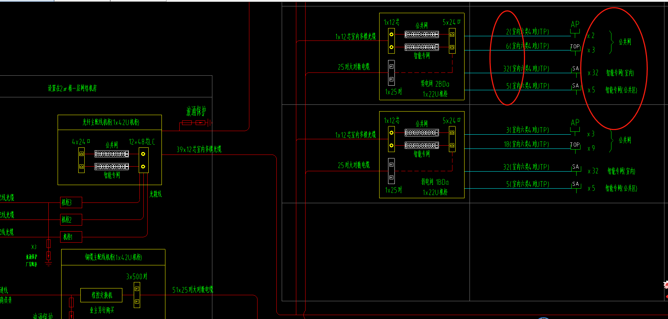The width and height of the screenshot is (668, 319).
Task: Select the 铜缆主配线机柜(1x42U机柜) title
Action: point(113,257)
